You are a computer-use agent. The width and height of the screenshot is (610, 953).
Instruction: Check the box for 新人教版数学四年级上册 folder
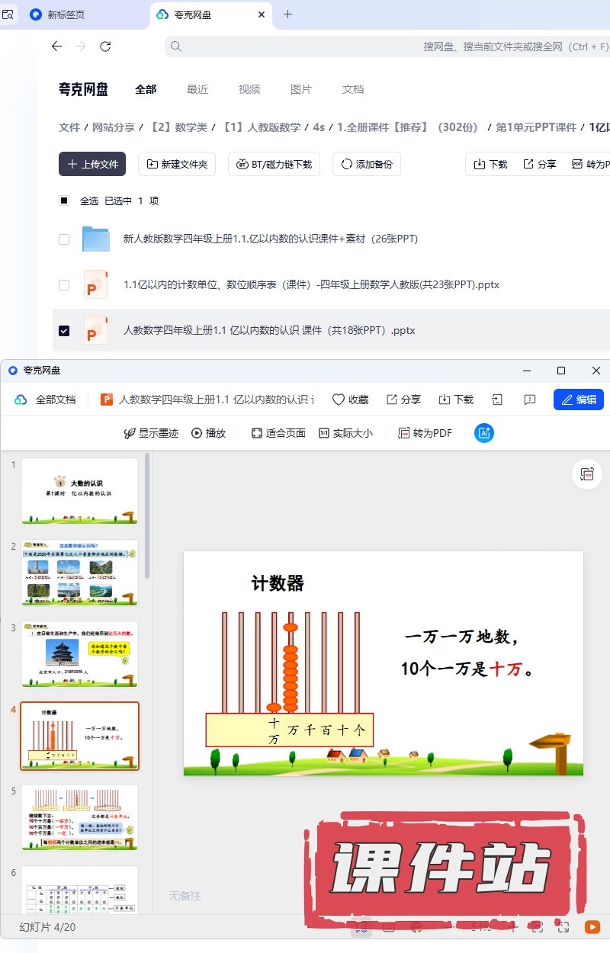(64, 239)
